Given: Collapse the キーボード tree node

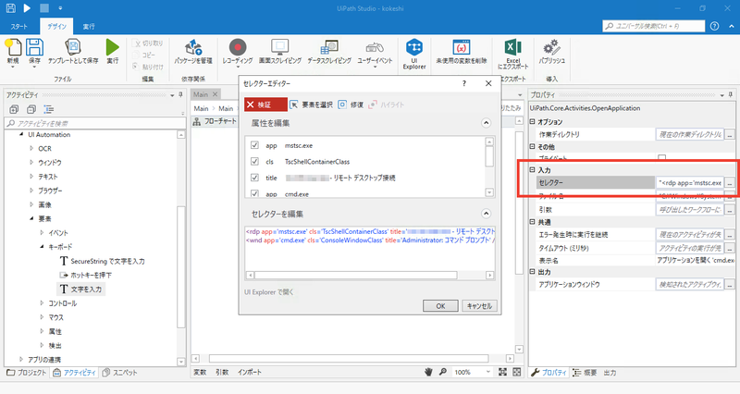Looking at the screenshot, I should [x=42, y=246].
